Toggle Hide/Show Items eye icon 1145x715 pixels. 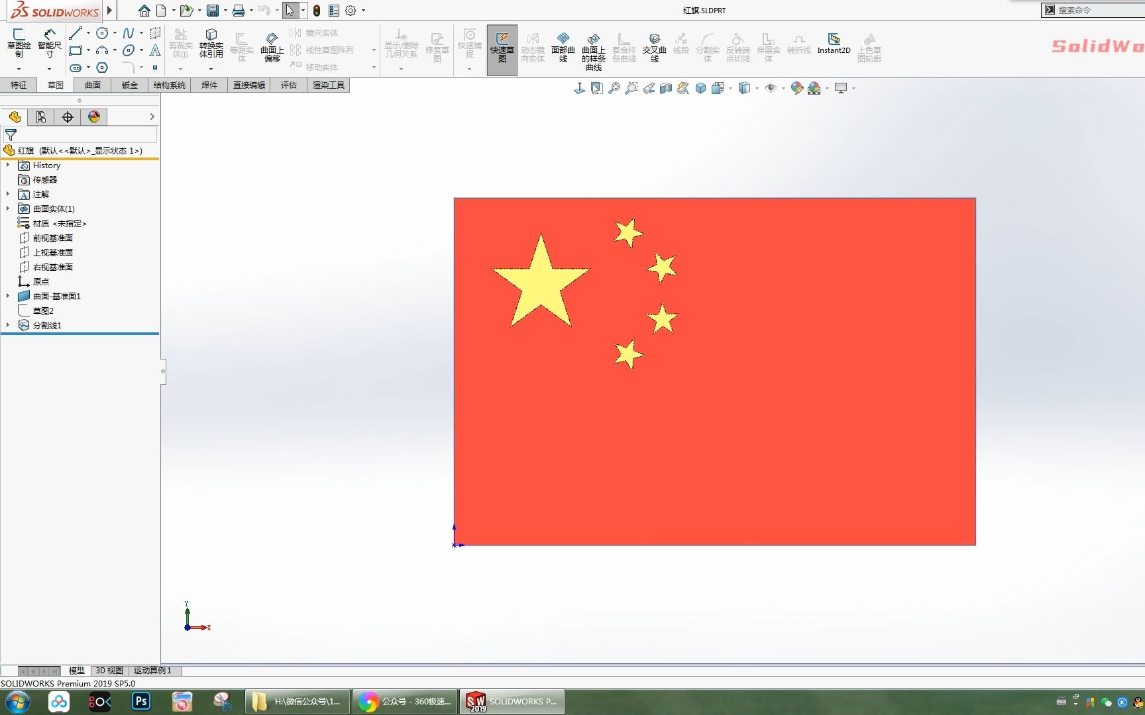click(x=771, y=88)
